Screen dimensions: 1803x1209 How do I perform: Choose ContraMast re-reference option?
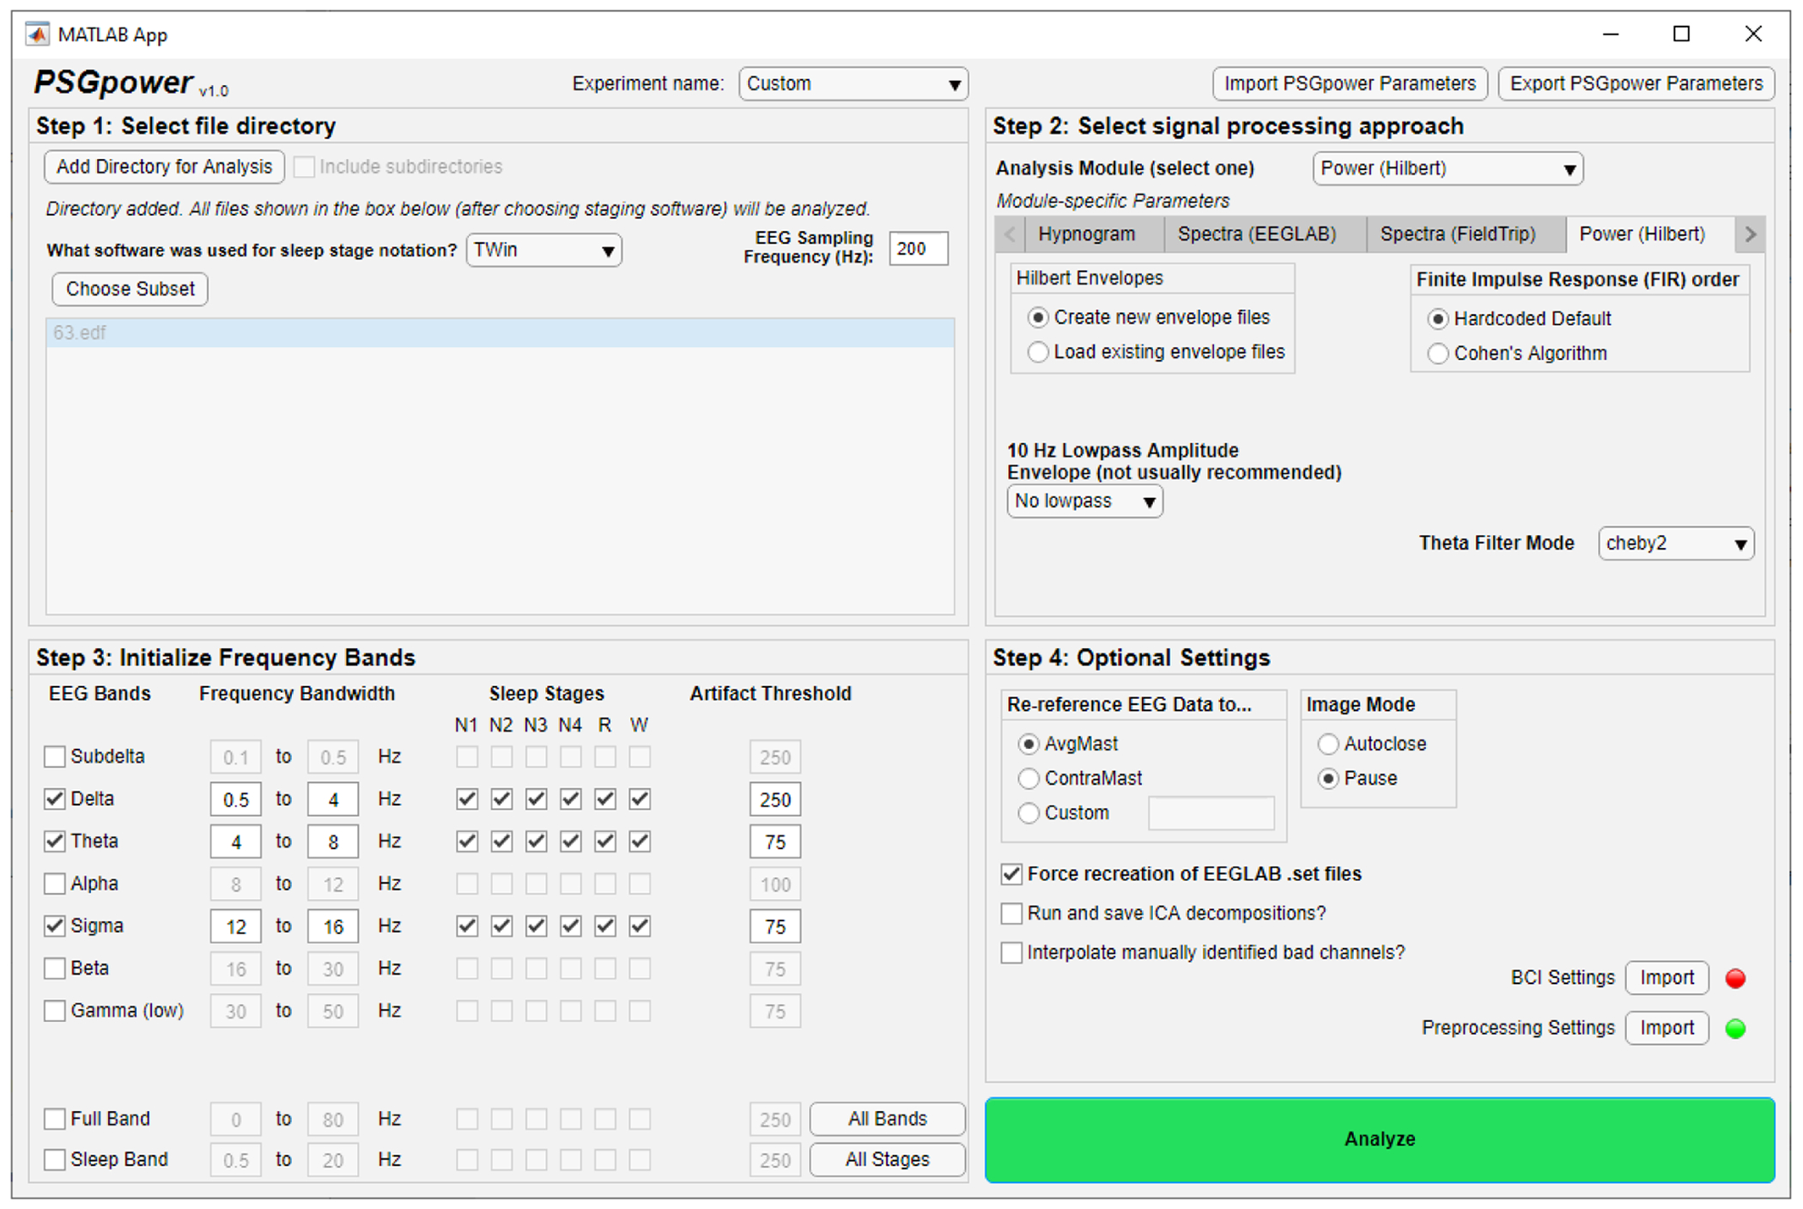coord(1029,779)
